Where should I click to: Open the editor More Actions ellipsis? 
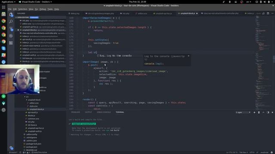click(x=272, y=13)
